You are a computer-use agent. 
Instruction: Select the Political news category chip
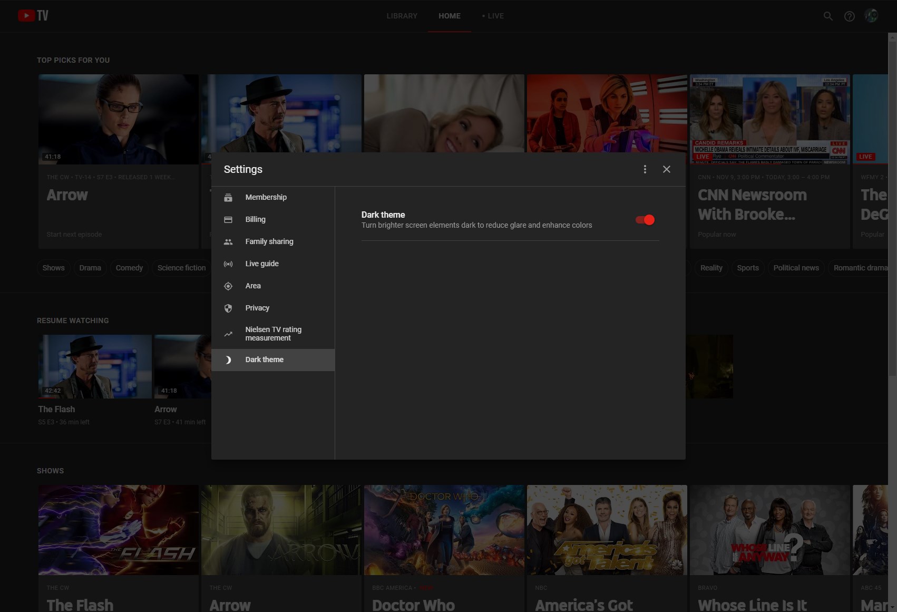coord(796,268)
